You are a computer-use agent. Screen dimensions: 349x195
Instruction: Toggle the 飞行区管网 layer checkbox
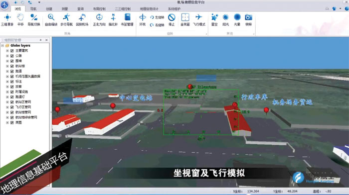[x=12, y=107]
